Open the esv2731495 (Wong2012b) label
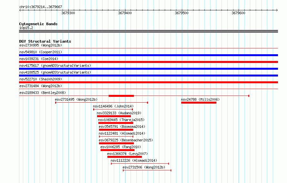This screenshot has width=287, height=183. 76,99
